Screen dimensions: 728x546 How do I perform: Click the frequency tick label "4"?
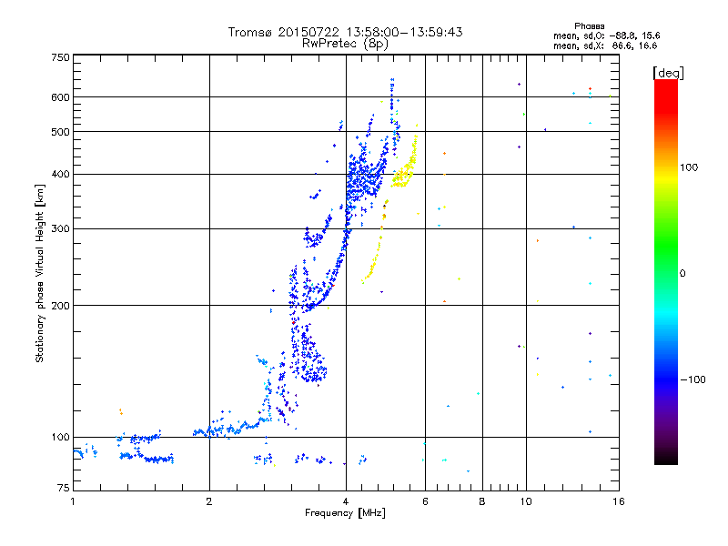point(346,501)
